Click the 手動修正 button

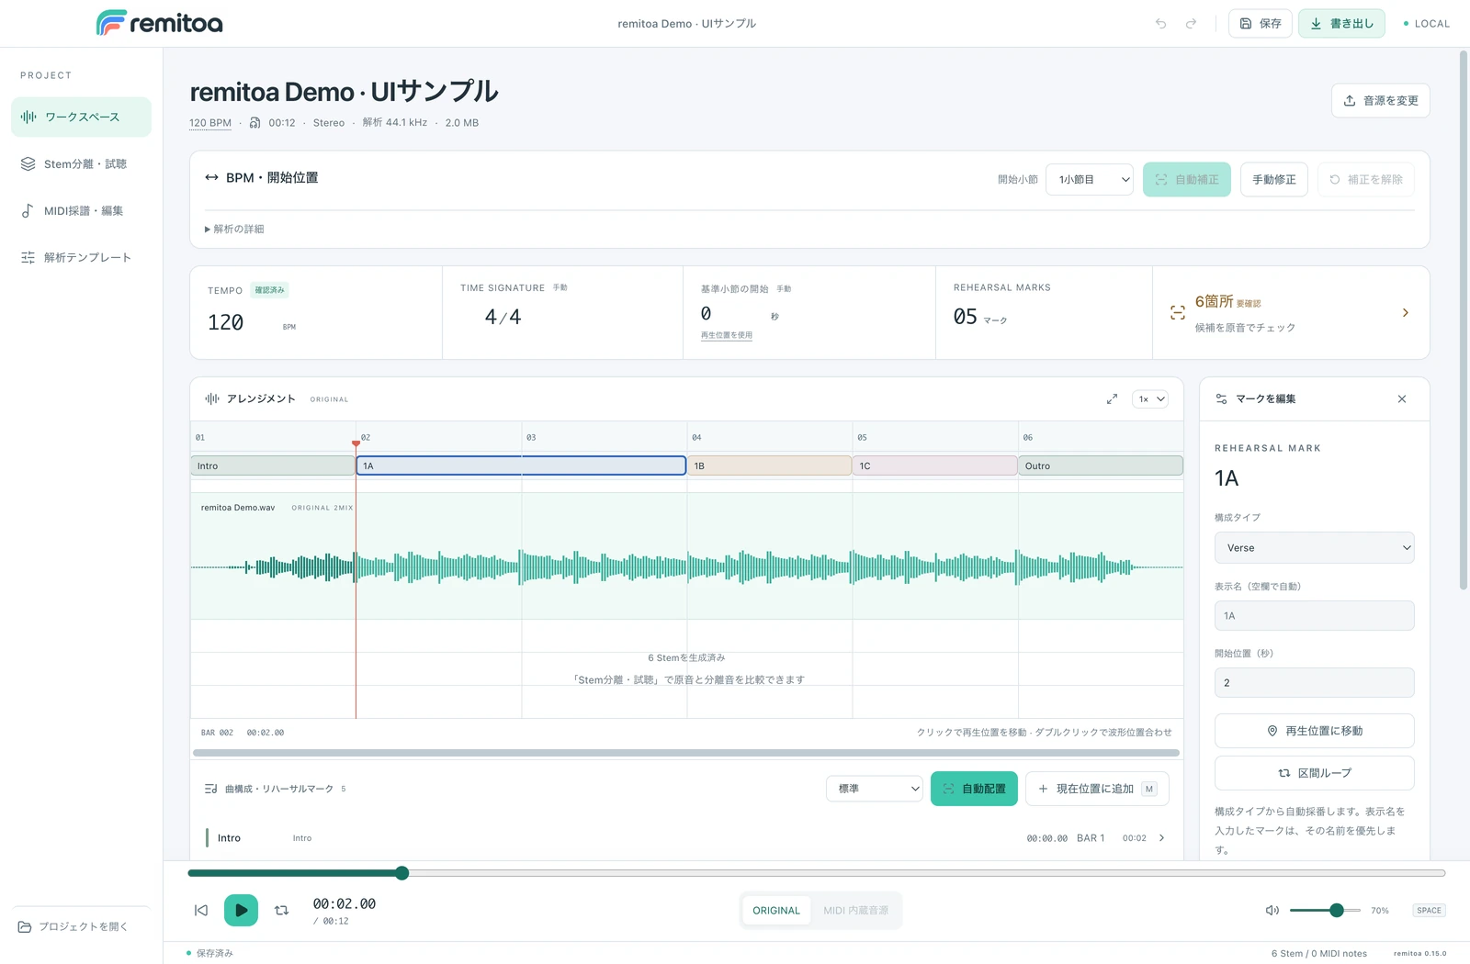tap(1273, 180)
